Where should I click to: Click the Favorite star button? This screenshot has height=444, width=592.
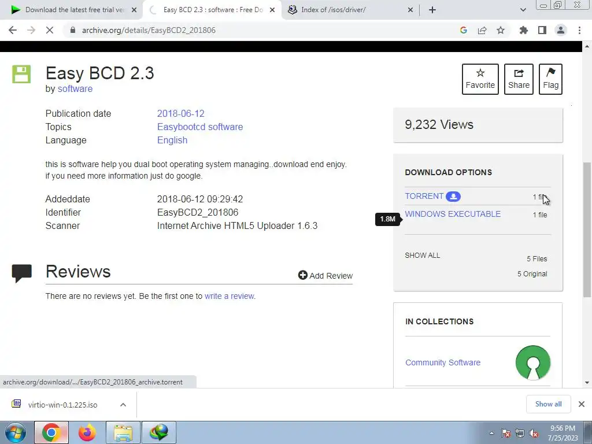(x=480, y=79)
